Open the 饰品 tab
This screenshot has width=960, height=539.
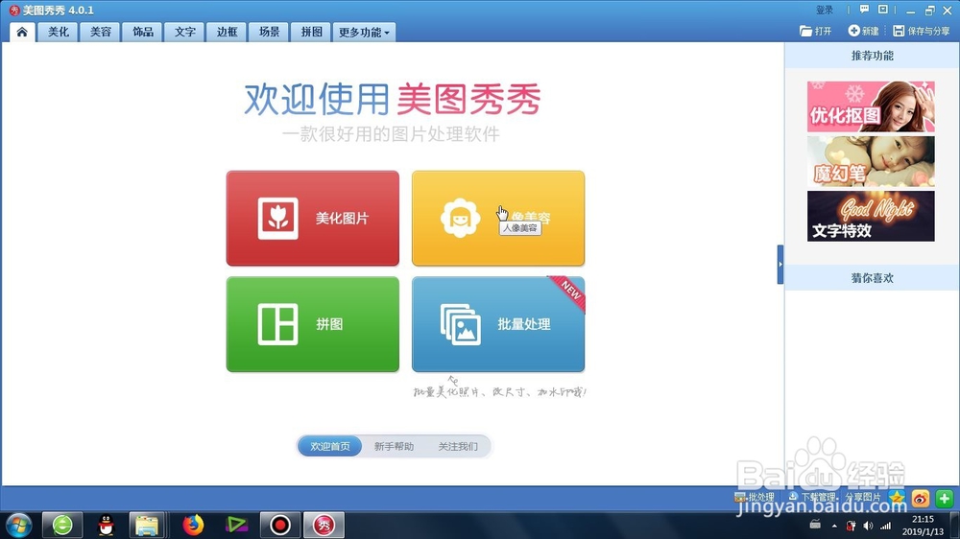click(x=143, y=32)
